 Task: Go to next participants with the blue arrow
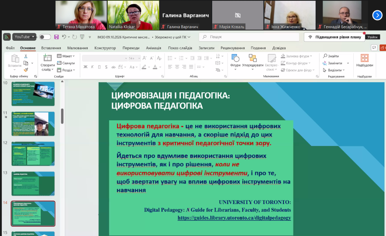tap(377, 15)
